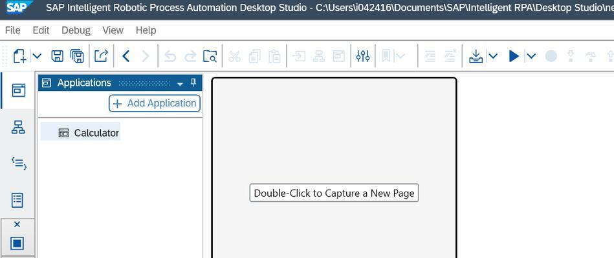614x258 pixels.
Task: Click the Cut scissors icon
Action: click(234, 56)
